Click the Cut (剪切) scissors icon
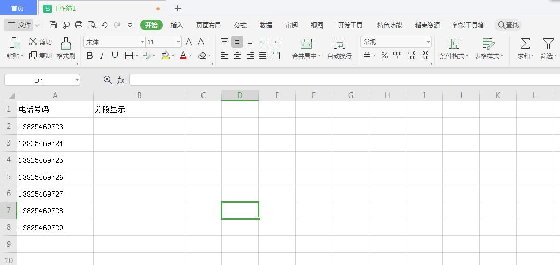This screenshot has width=560, height=265. click(x=33, y=42)
